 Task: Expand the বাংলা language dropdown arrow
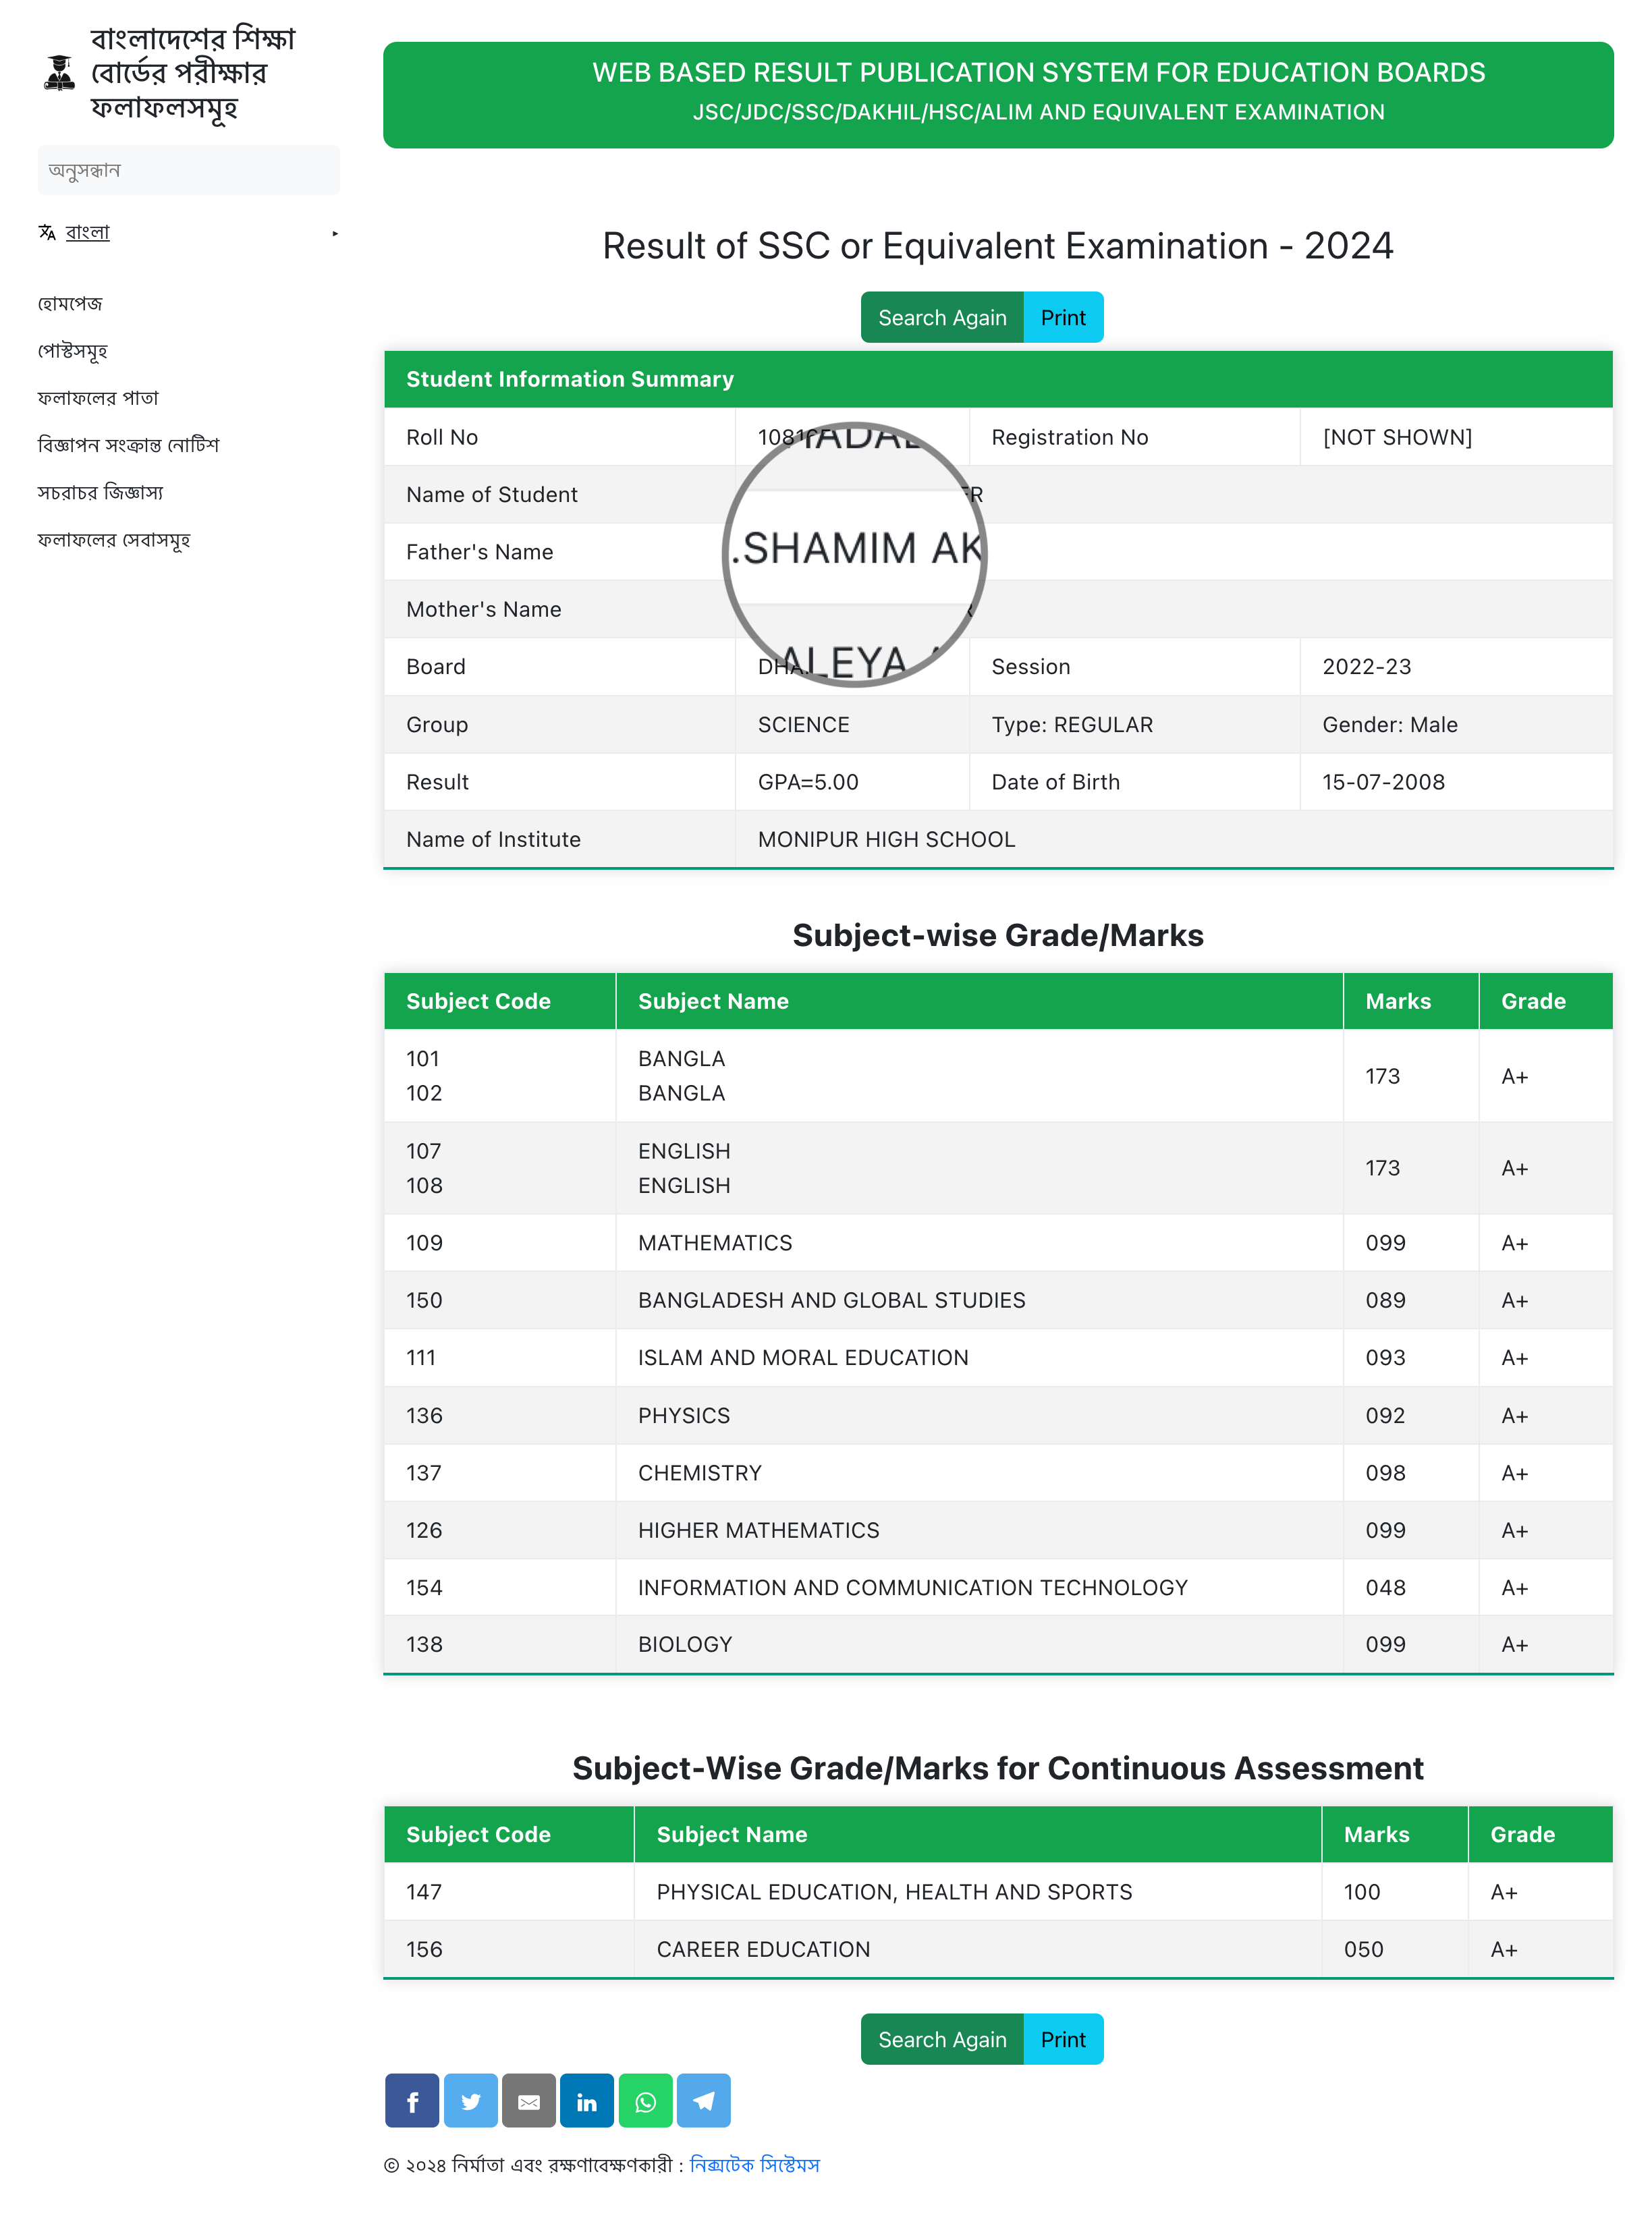335,233
